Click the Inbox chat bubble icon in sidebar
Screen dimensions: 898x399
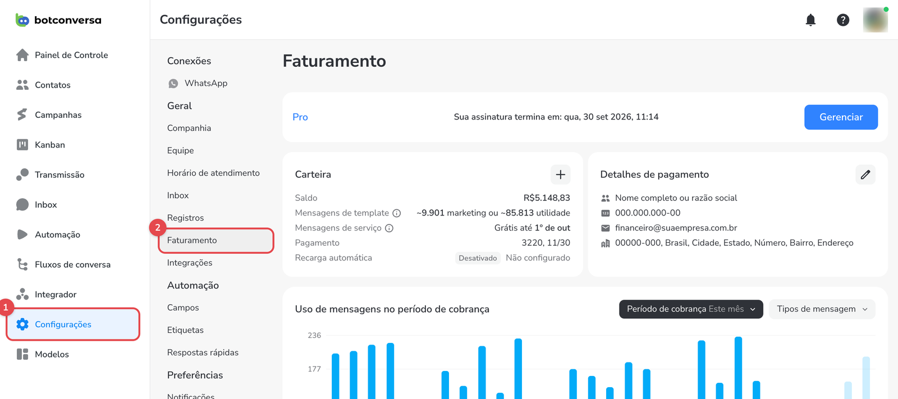click(x=22, y=205)
